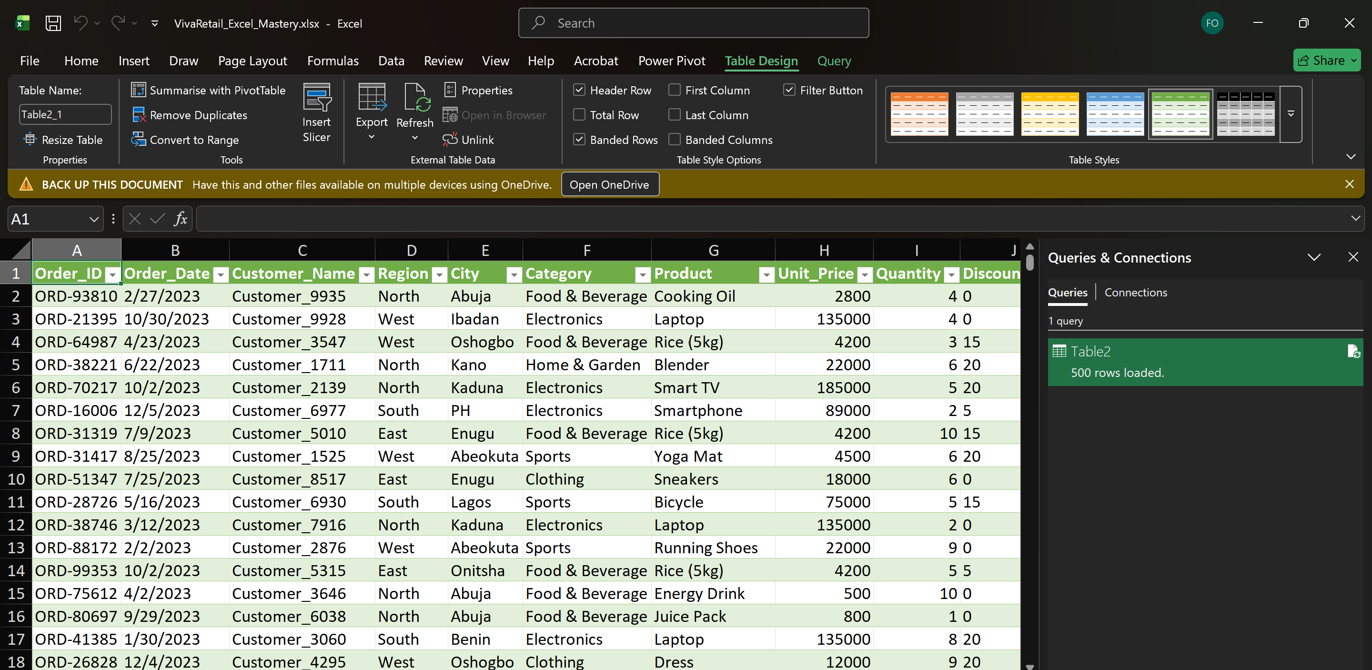1372x670 pixels.
Task: Insert a Slicer for the table
Action: point(316,112)
